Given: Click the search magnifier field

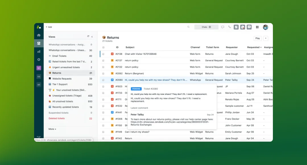Looking at the screenshot, I should click(188, 27).
